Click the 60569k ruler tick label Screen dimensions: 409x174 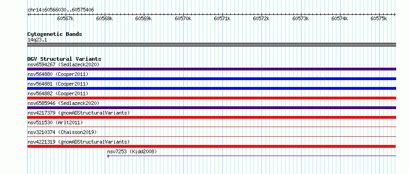coord(143,18)
